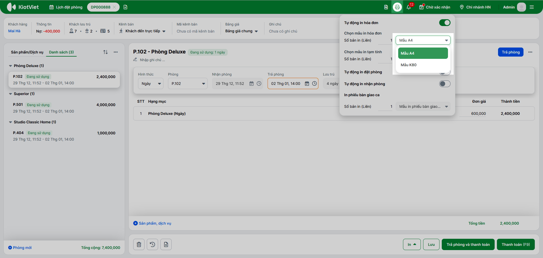Click the trash delete icon
The width and height of the screenshot is (543, 258).
tap(139, 244)
